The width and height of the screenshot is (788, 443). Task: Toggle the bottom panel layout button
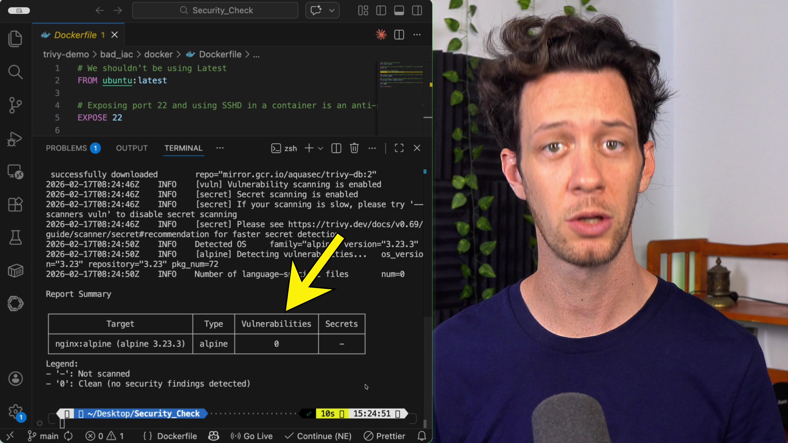tap(399, 11)
